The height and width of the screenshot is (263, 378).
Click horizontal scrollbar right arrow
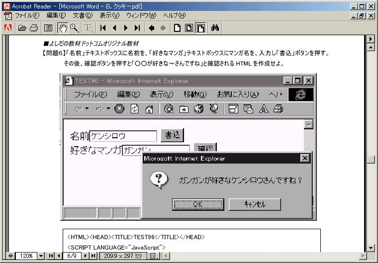(x=363, y=256)
